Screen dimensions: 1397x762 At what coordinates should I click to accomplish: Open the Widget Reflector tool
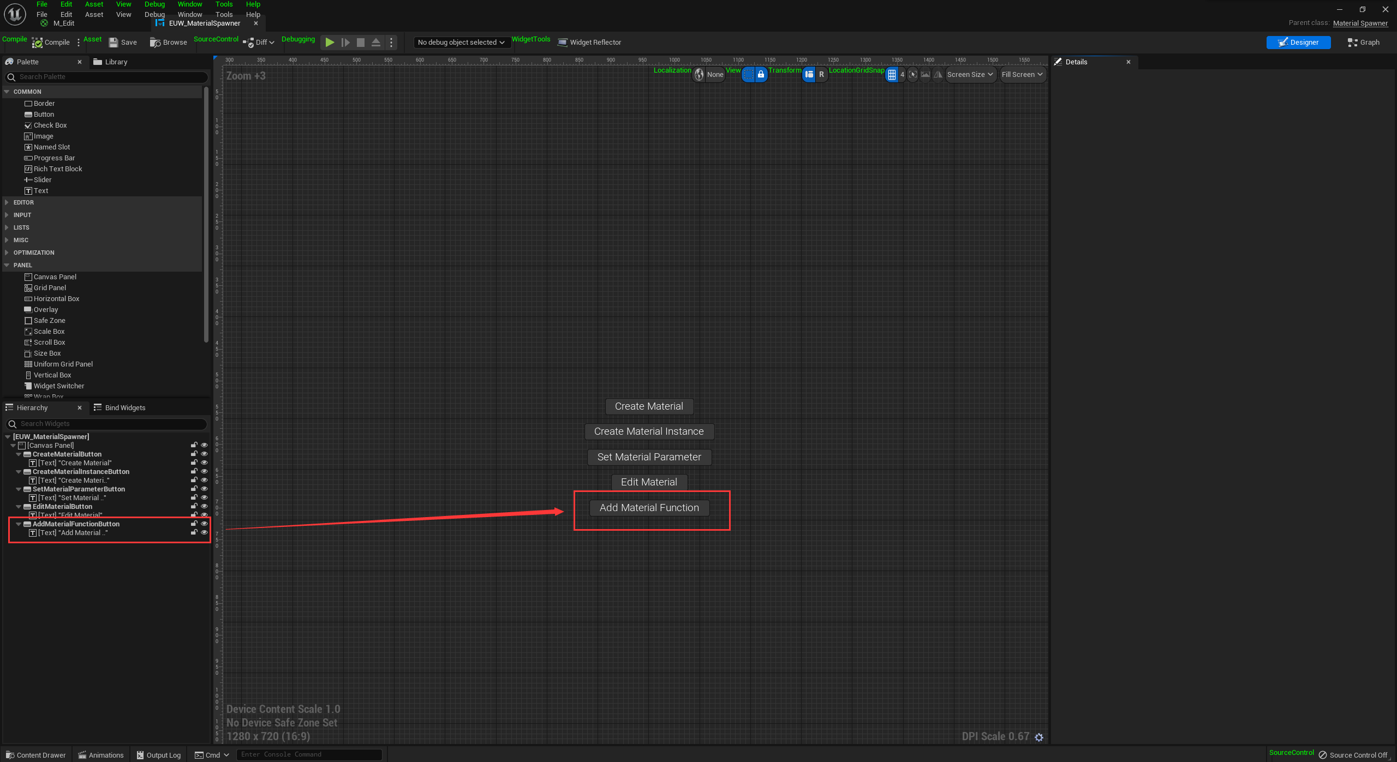point(589,43)
